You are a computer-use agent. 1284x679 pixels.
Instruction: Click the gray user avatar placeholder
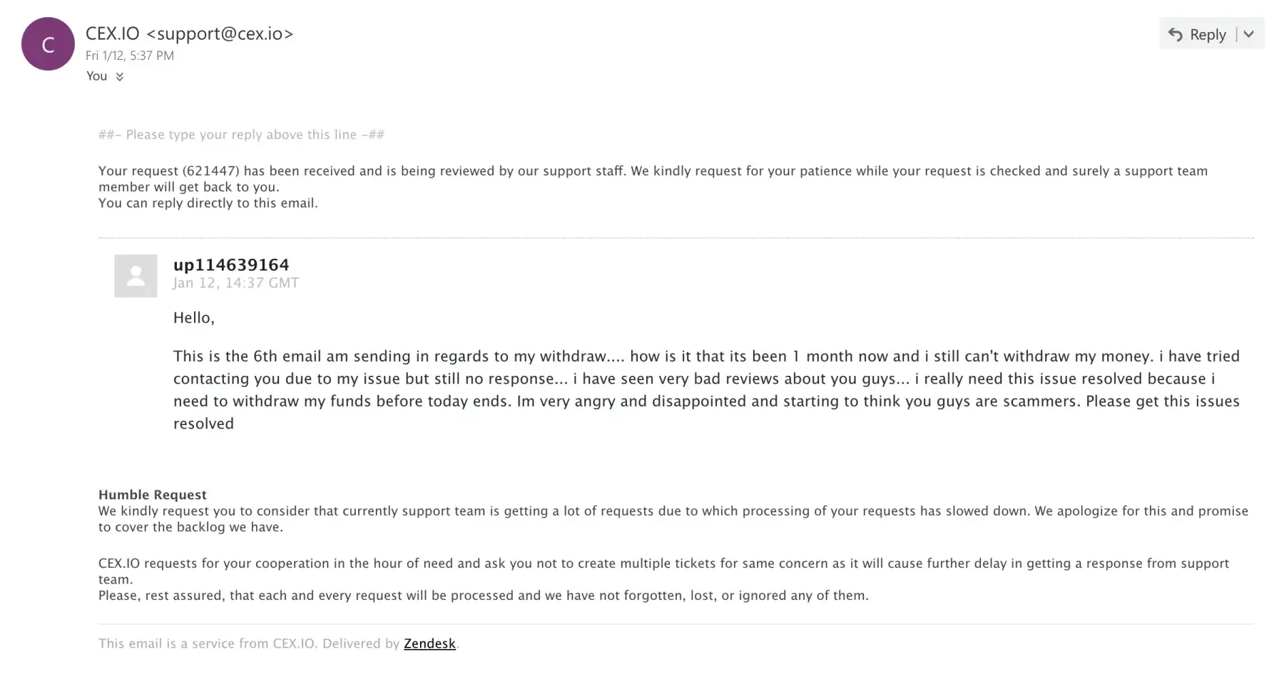(x=136, y=276)
